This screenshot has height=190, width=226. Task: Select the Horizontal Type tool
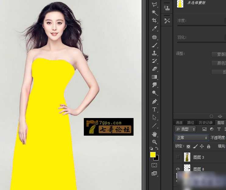click(154, 109)
